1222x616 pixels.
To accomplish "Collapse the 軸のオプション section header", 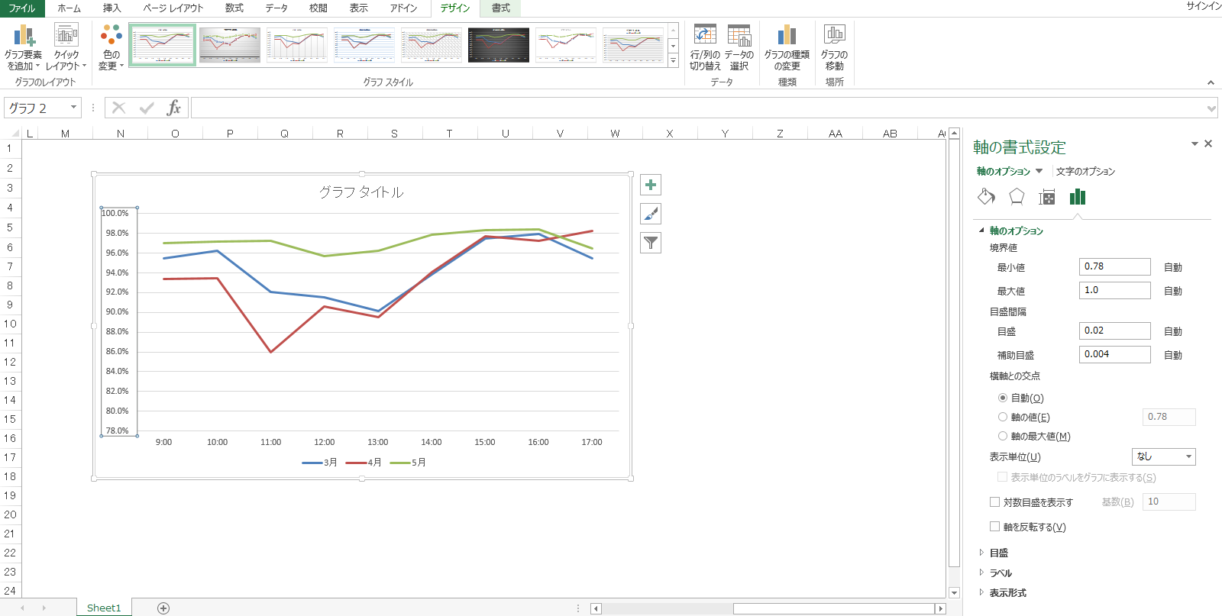I will click(1016, 231).
